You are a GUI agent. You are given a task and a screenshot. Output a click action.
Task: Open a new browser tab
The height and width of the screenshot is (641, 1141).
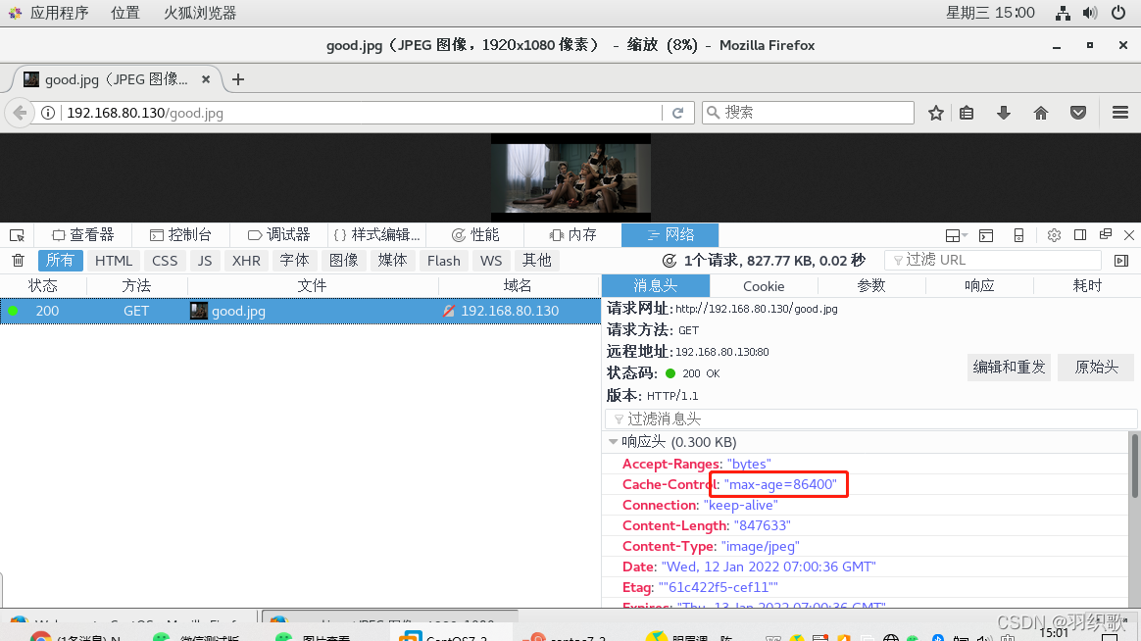pyautogui.click(x=238, y=79)
